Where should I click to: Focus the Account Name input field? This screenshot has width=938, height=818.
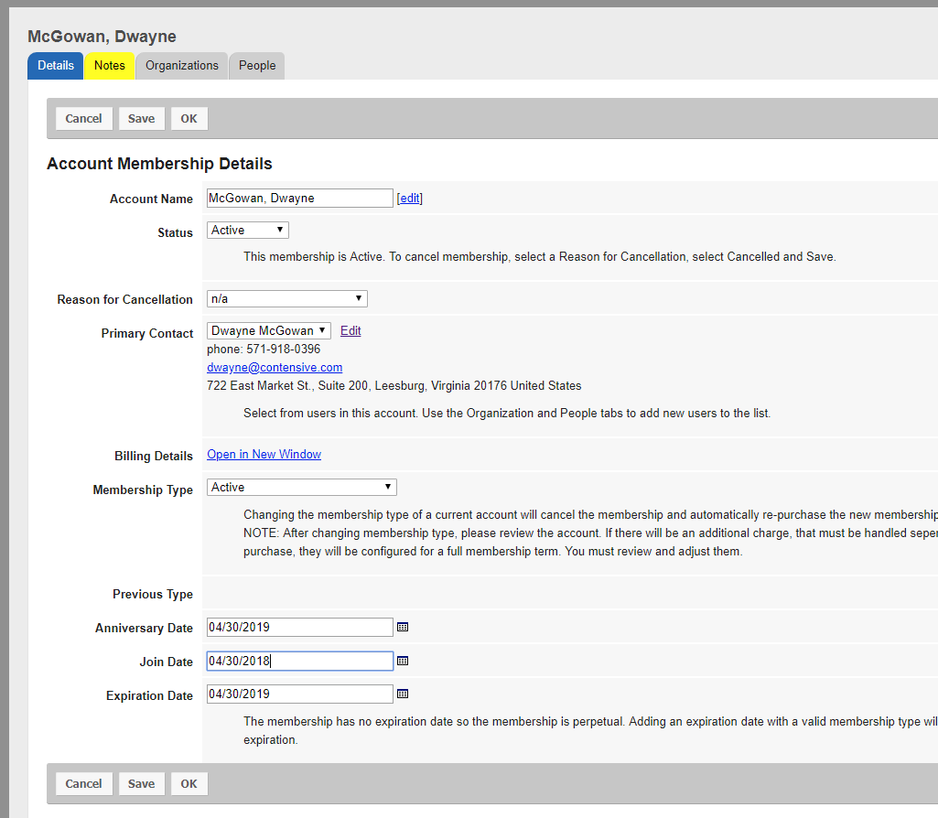pyautogui.click(x=300, y=199)
